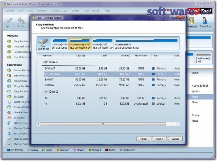
Task: Open Partition Recovery wizard icon
Action: tap(9, 52)
